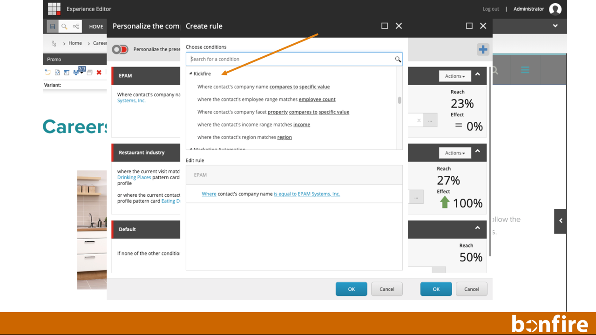This screenshot has width=596, height=335.
Task: Maximize the Create rule dialog
Action: click(x=385, y=26)
